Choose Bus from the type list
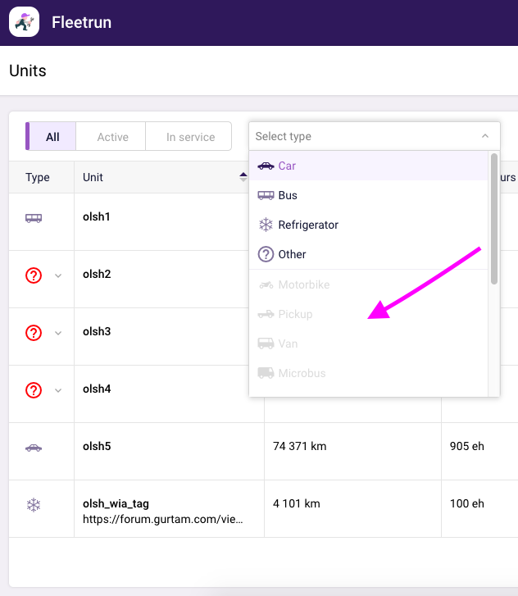 click(288, 195)
